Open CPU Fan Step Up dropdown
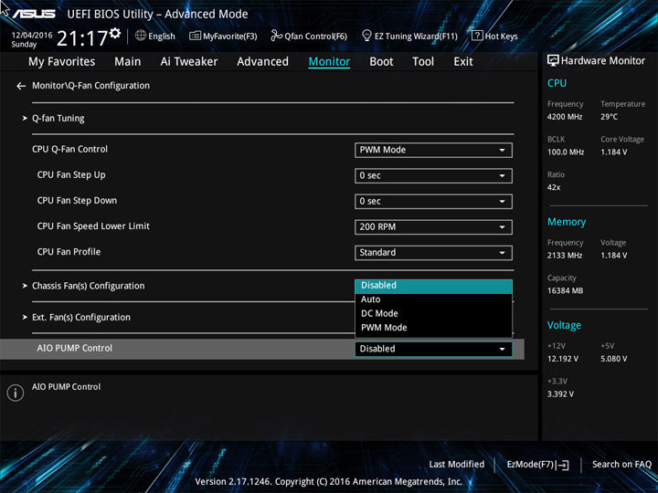 pos(433,175)
